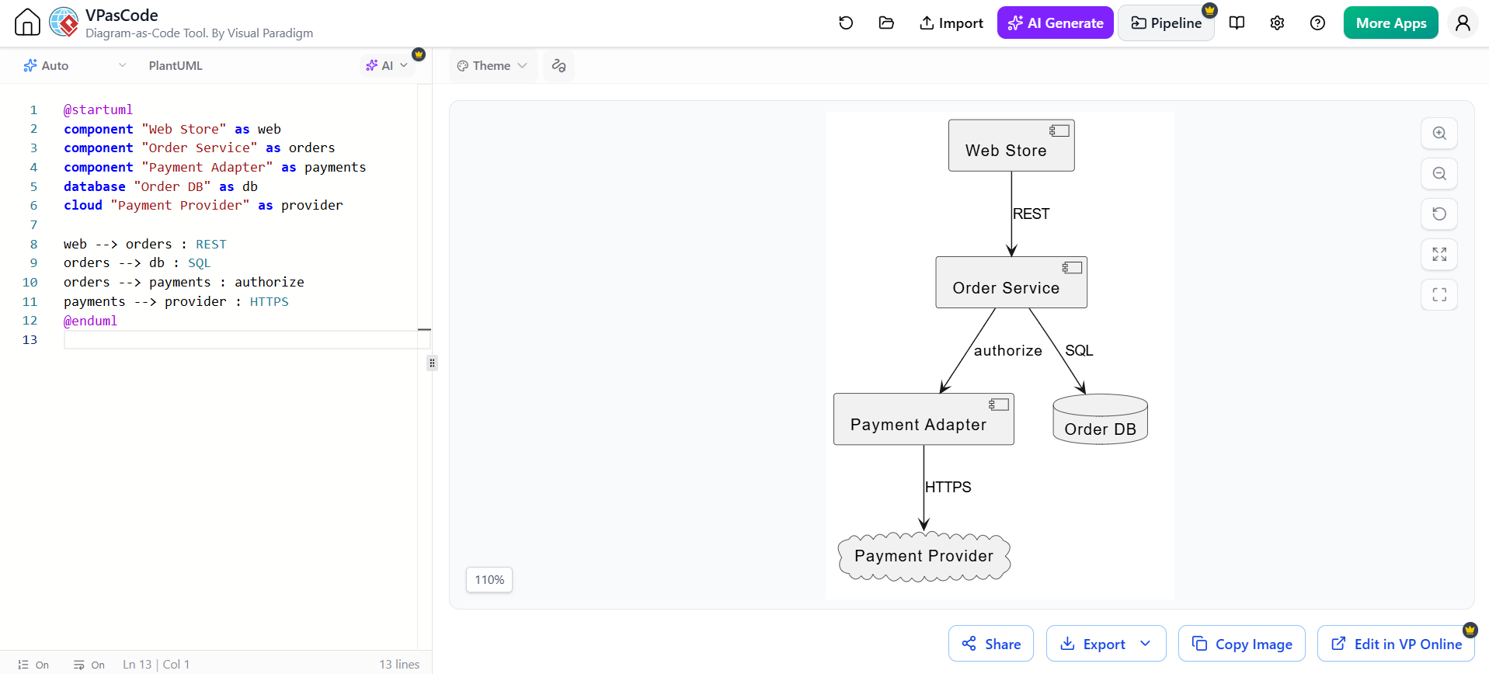Click the More Apps button
Viewport: 1489px width, 674px height.
(1391, 23)
